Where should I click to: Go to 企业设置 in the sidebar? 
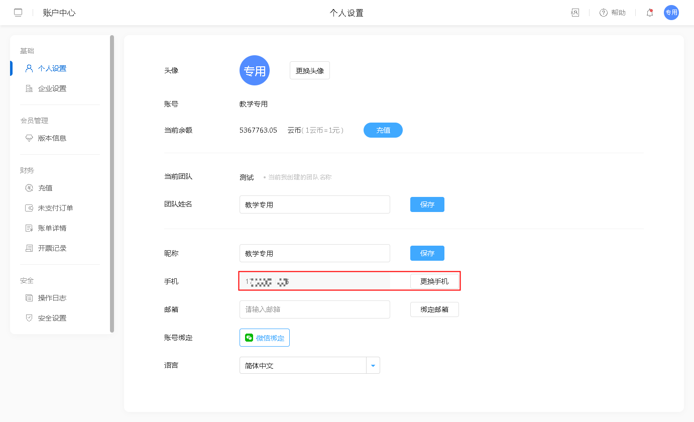coord(52,88)
